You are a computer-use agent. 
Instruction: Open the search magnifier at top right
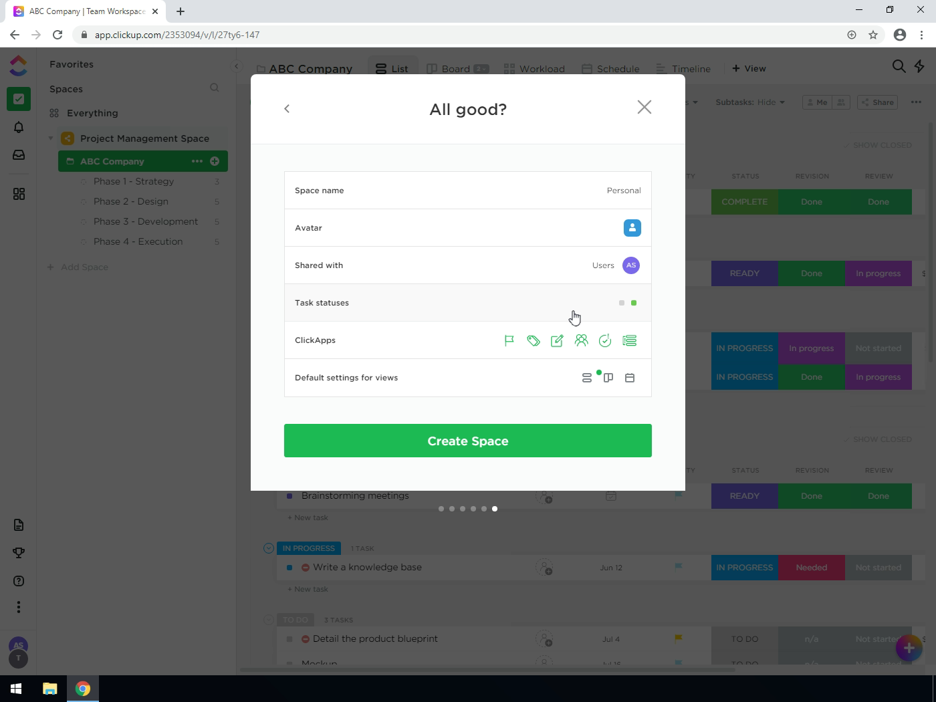coord(899,66)
